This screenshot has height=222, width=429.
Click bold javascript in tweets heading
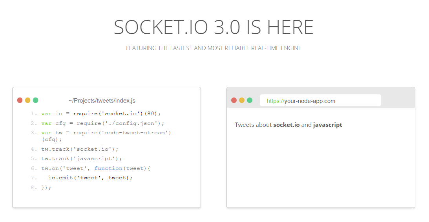pos(328,125)
